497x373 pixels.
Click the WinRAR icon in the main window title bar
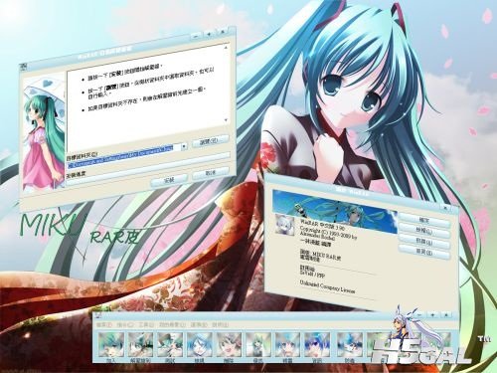point(98,316)
